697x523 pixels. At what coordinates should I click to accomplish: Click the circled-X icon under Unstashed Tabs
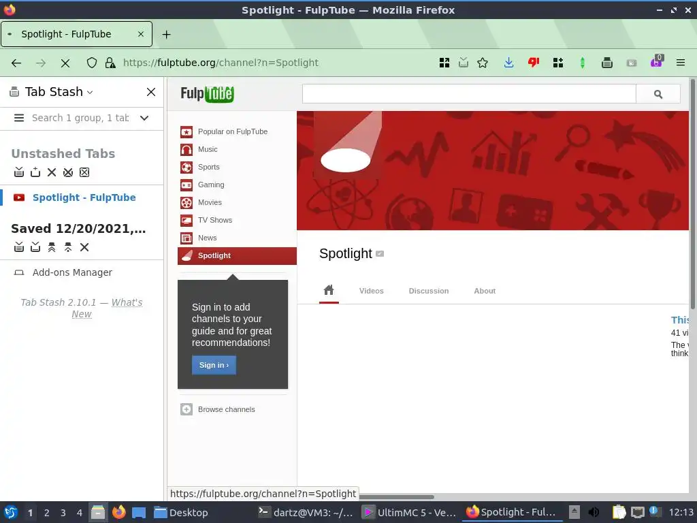tap(68, 172)
